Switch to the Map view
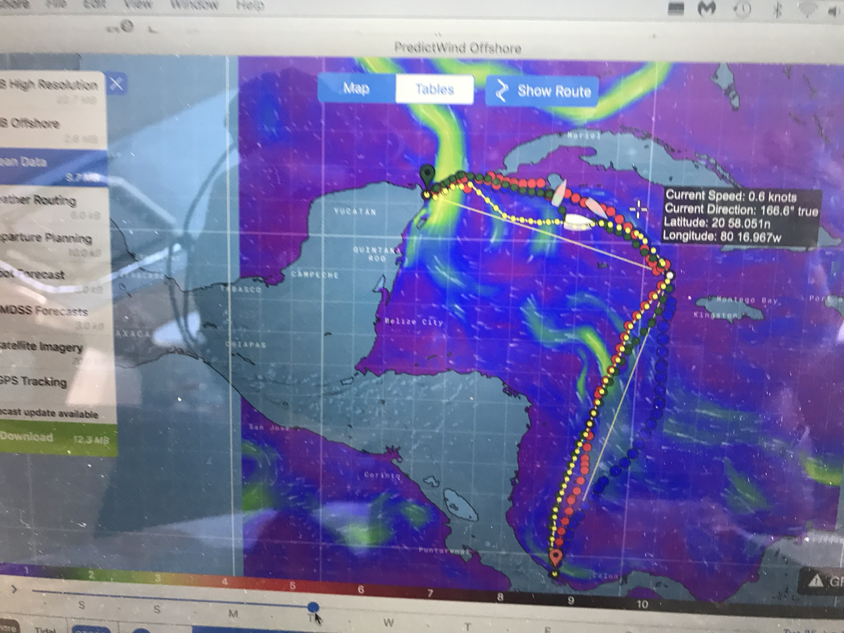The width and height of the screenshot is (844, 633). pos(357,88)
